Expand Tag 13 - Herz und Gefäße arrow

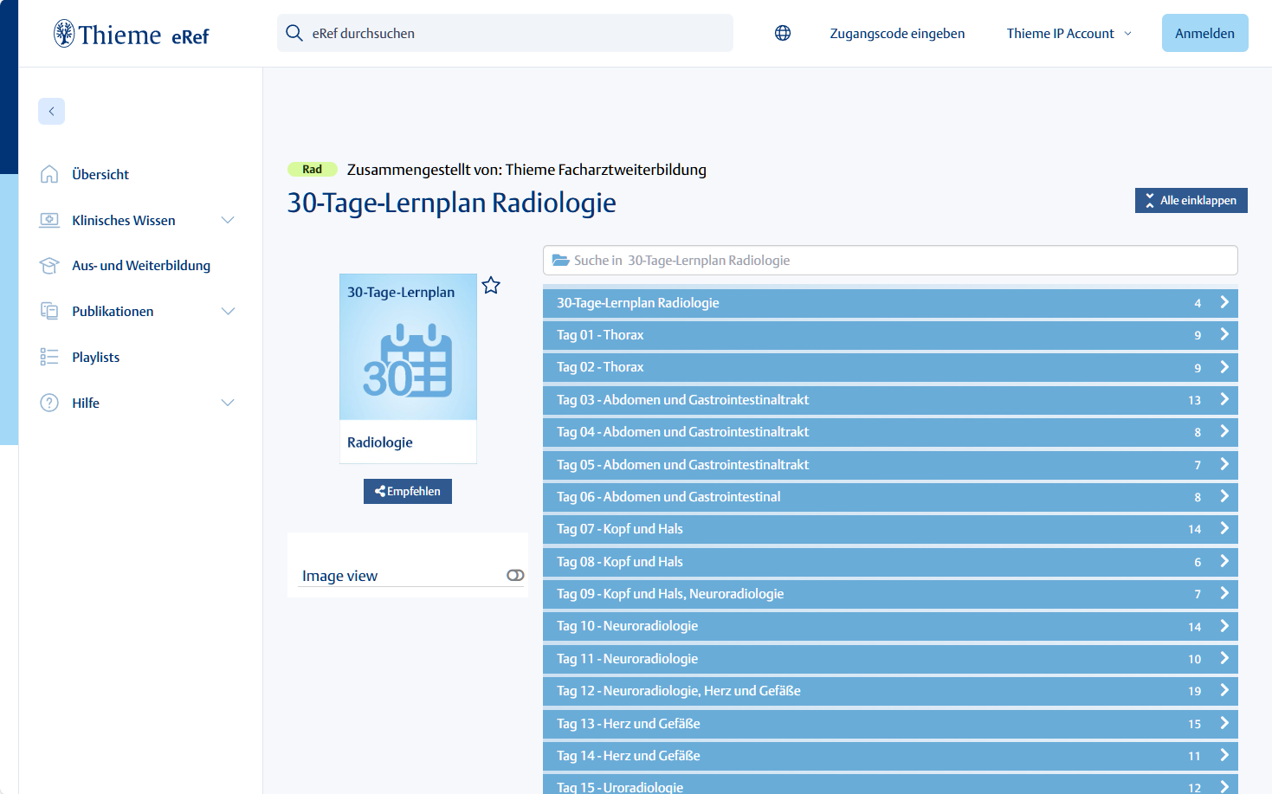1224,723
